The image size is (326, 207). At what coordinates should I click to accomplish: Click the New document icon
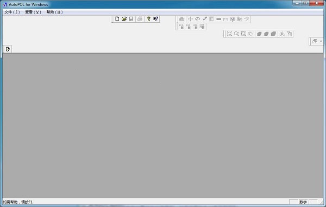pos(117,19)
